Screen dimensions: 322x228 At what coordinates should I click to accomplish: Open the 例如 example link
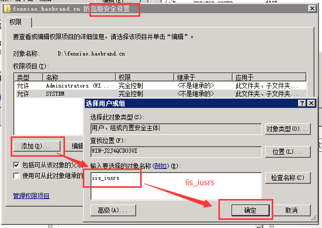[160, 166]
